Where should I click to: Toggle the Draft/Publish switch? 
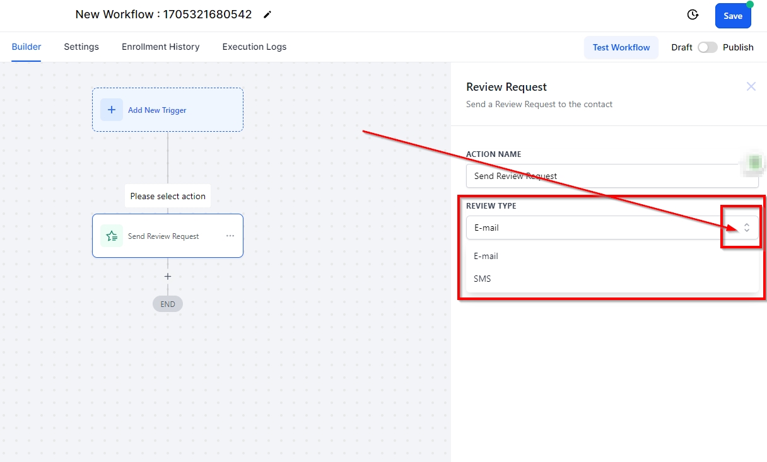coord(707,47)
